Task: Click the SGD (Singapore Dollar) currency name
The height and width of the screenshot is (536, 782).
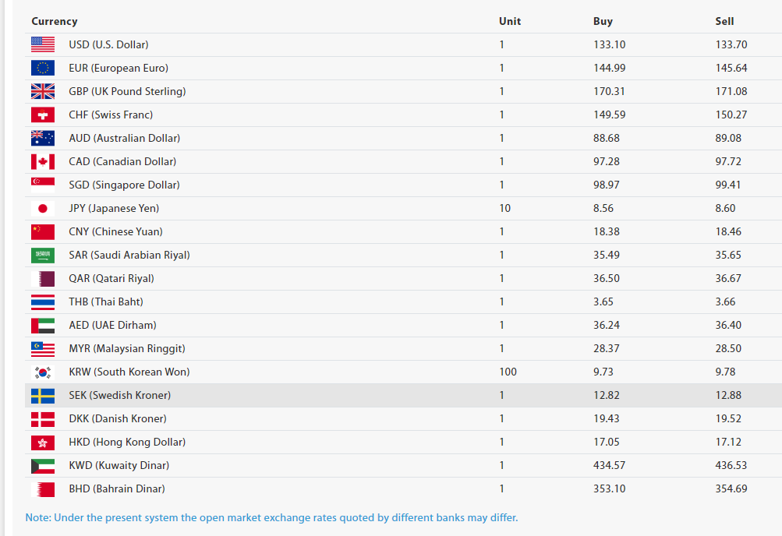Action: 124,185
